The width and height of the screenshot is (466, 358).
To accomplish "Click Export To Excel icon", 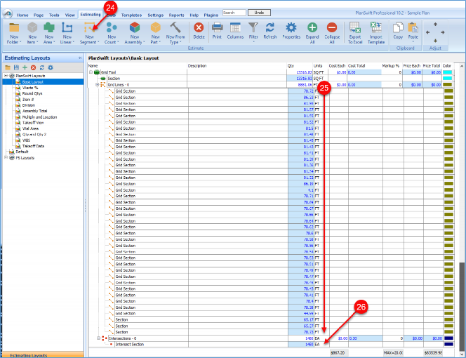I will click(355, 27).
